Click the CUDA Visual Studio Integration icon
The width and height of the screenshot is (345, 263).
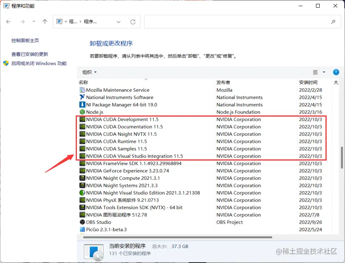point(82,156)
